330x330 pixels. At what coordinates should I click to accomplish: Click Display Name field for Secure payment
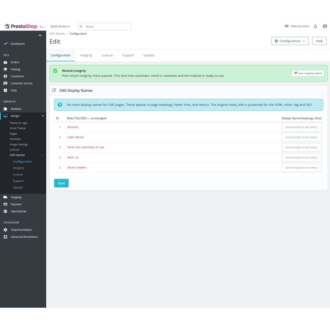pos(302,167)
